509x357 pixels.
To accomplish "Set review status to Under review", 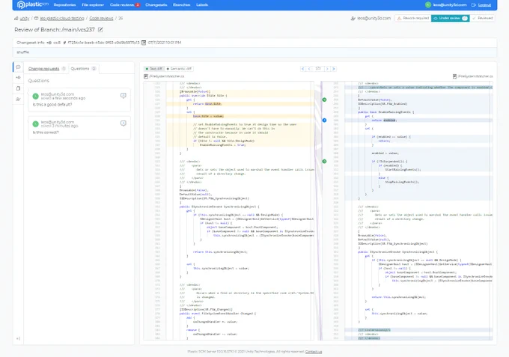I will coord(451,18).
